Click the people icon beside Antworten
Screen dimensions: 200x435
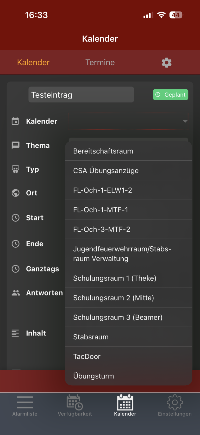coord(16,293)
